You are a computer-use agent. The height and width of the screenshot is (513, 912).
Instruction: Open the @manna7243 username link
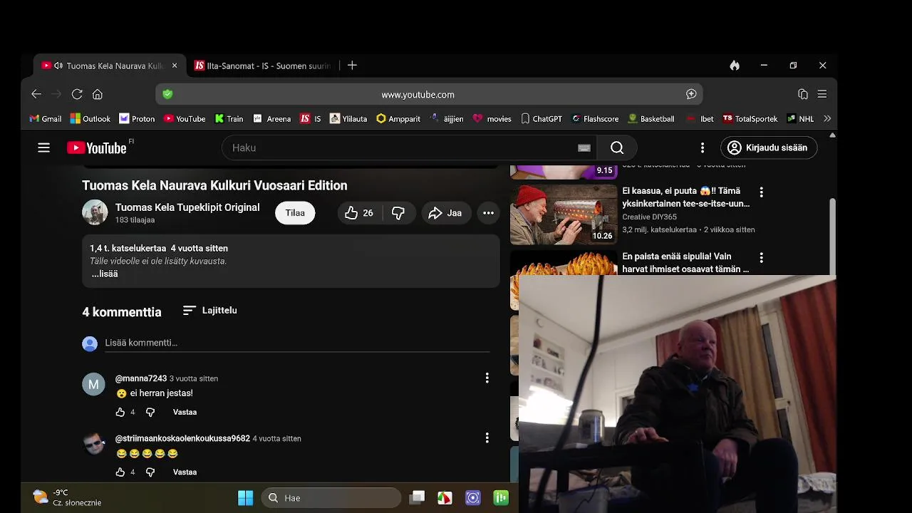(x=141, y=378)
